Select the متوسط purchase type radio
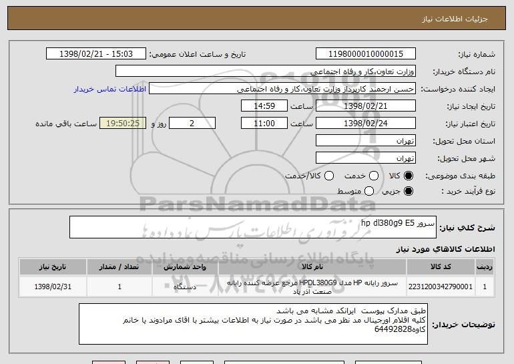 [369, 191]
